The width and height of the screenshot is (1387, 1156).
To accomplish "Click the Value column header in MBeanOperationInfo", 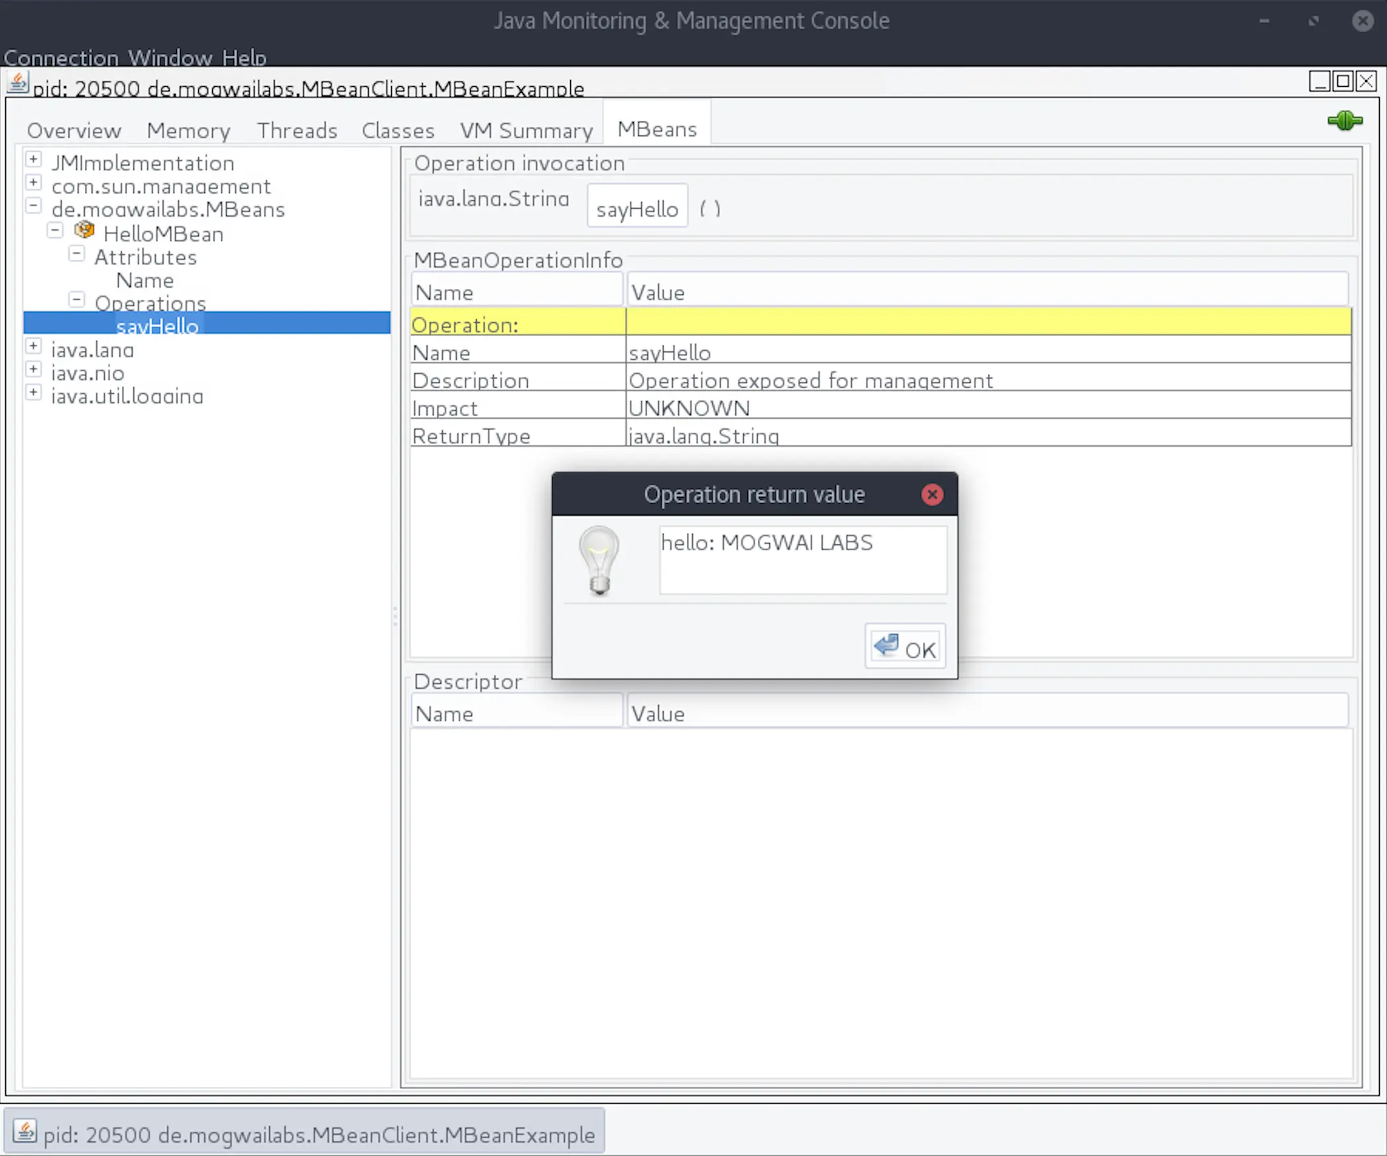I will (x=988, y=290).
